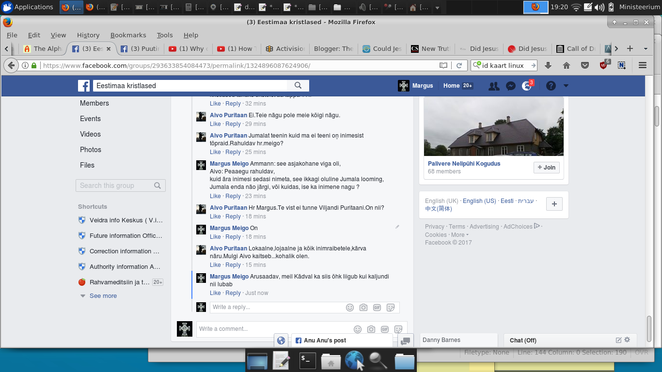The height and width of the screenshot is (372, 662).
Task: Click the search magnifier in Facebook bar
Action: 298,86
